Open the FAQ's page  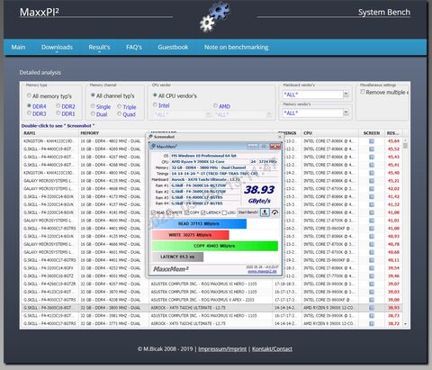134,47
